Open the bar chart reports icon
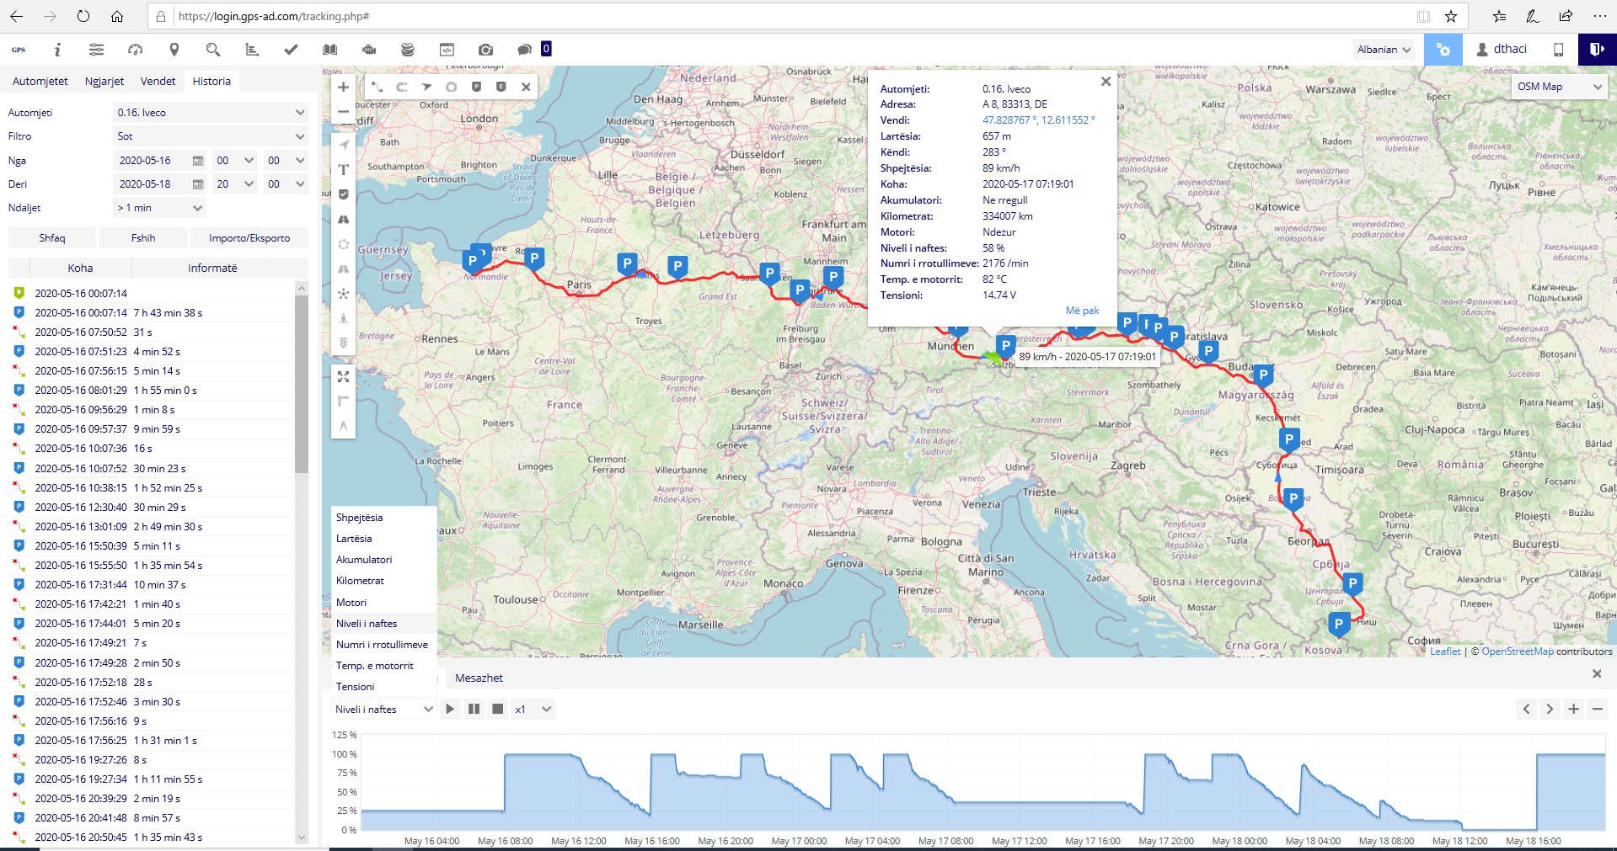 pyautogui.click(x=252, y=50)
